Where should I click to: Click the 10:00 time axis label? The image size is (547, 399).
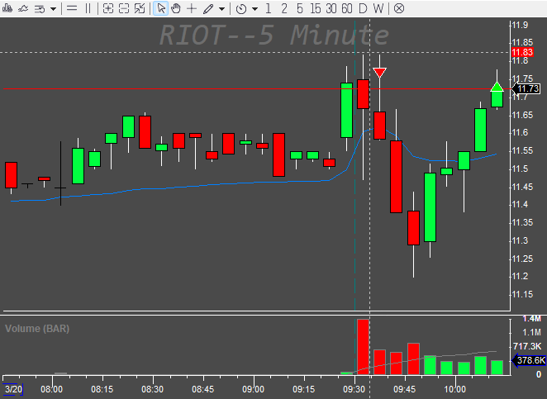(455, 389)
